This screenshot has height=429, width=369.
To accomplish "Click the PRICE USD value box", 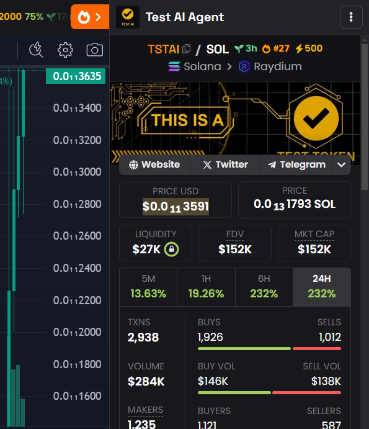I will coord(176,200).
